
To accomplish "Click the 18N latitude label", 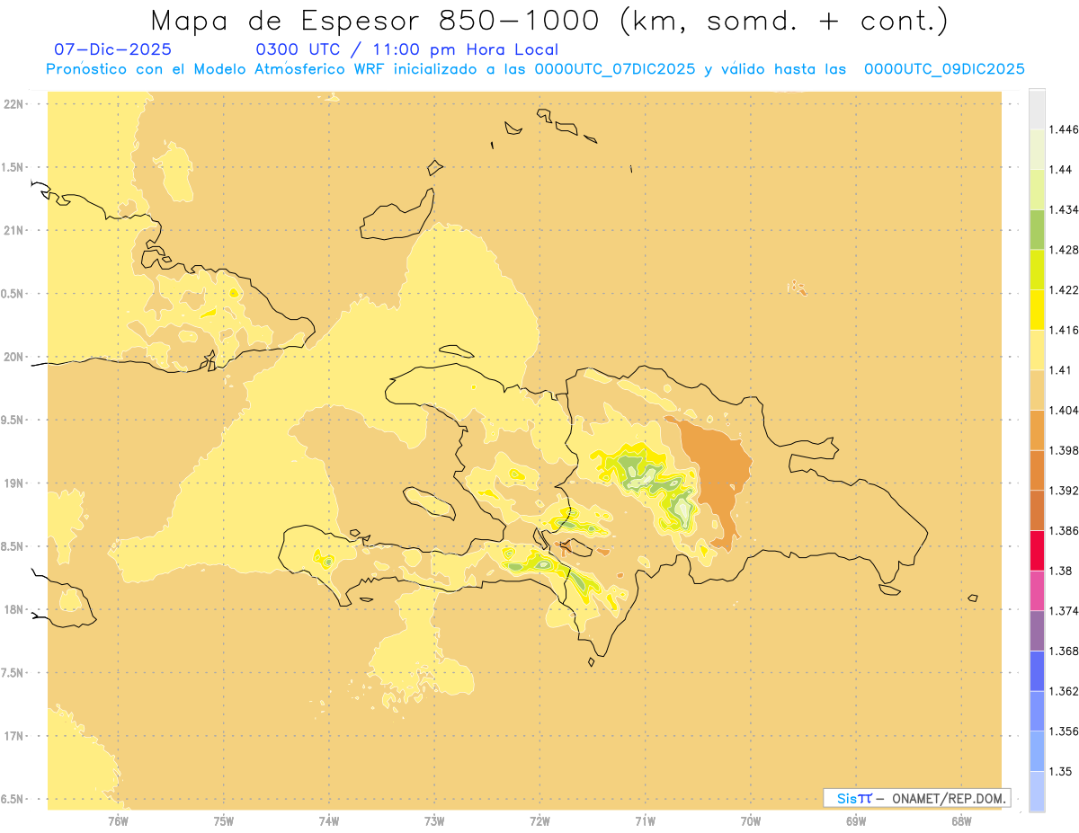I will (13, 609).
